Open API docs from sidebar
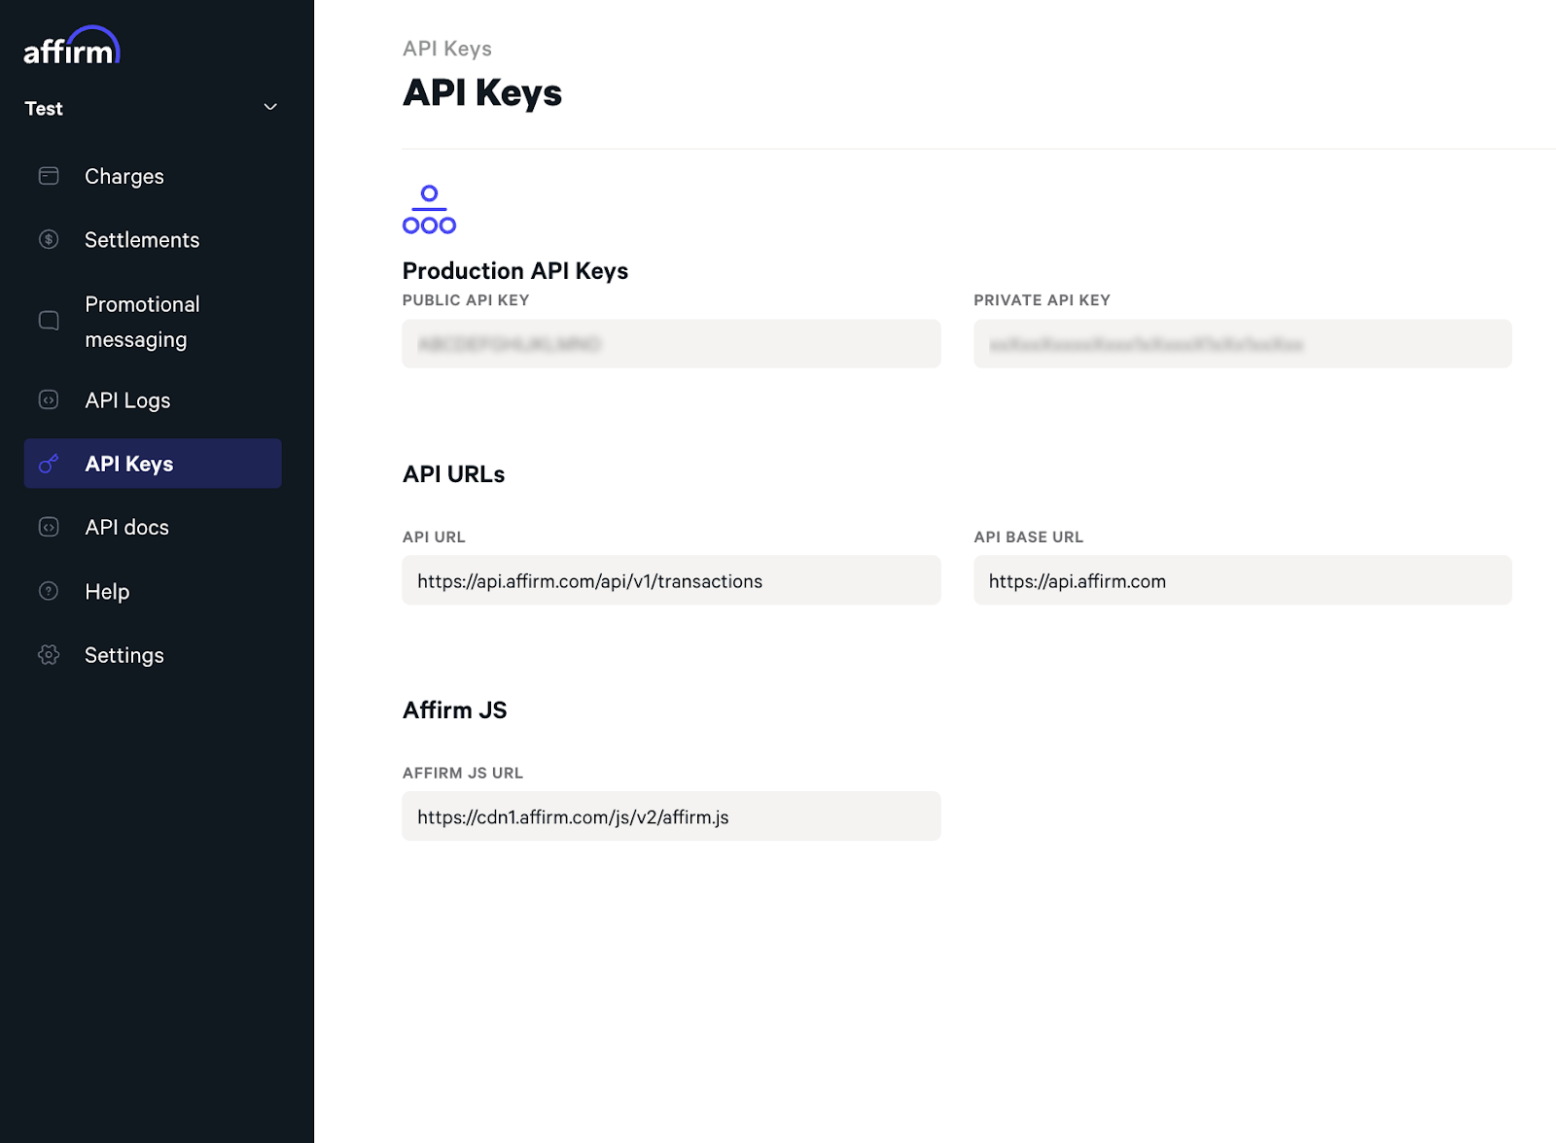This screenshot has width=1556, height=1143. (126, 528)
